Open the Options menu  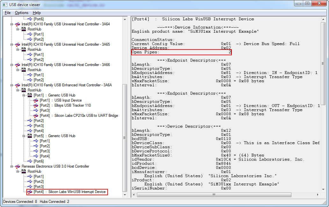pyautogui.click(x=22, y=13)
